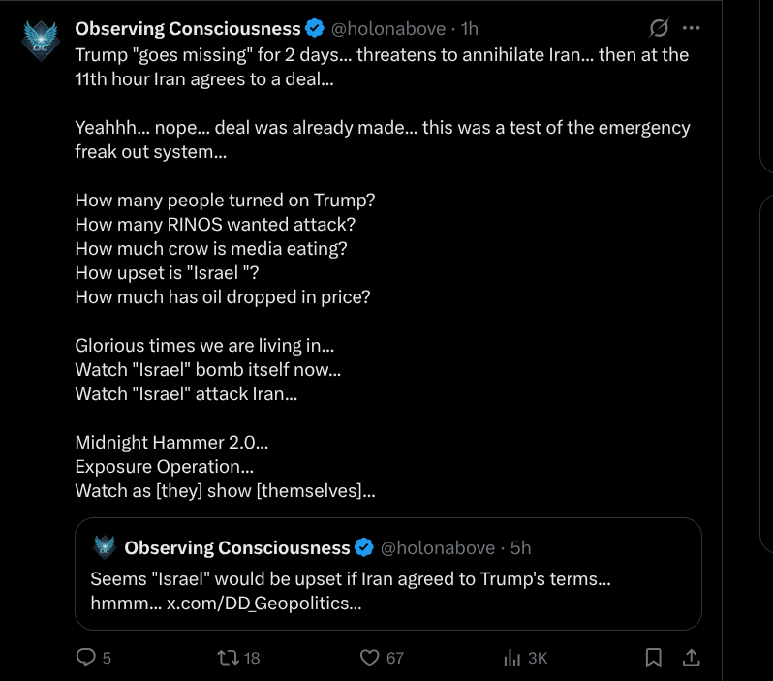Image resolution: width=773 pixels, height=681 pixels.
Task: Click the Grok circle-slash icon
Action: [660, 28]
